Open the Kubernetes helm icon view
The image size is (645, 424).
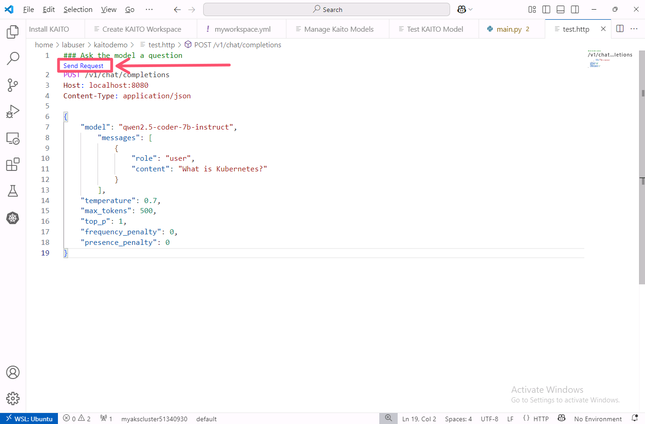pos(13,218)
